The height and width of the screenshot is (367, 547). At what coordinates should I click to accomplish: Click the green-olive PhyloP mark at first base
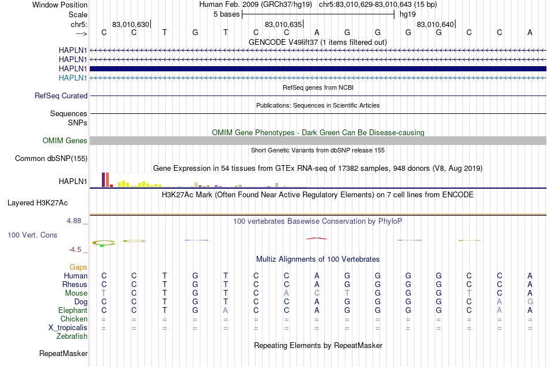point(103,243)
